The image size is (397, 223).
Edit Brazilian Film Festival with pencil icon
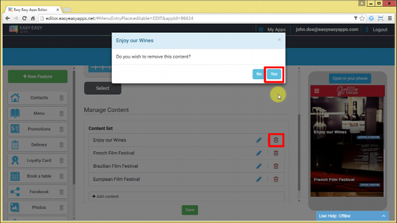[259, 166]
